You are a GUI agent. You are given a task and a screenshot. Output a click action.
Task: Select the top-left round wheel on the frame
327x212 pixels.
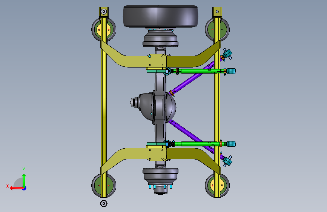104,29
